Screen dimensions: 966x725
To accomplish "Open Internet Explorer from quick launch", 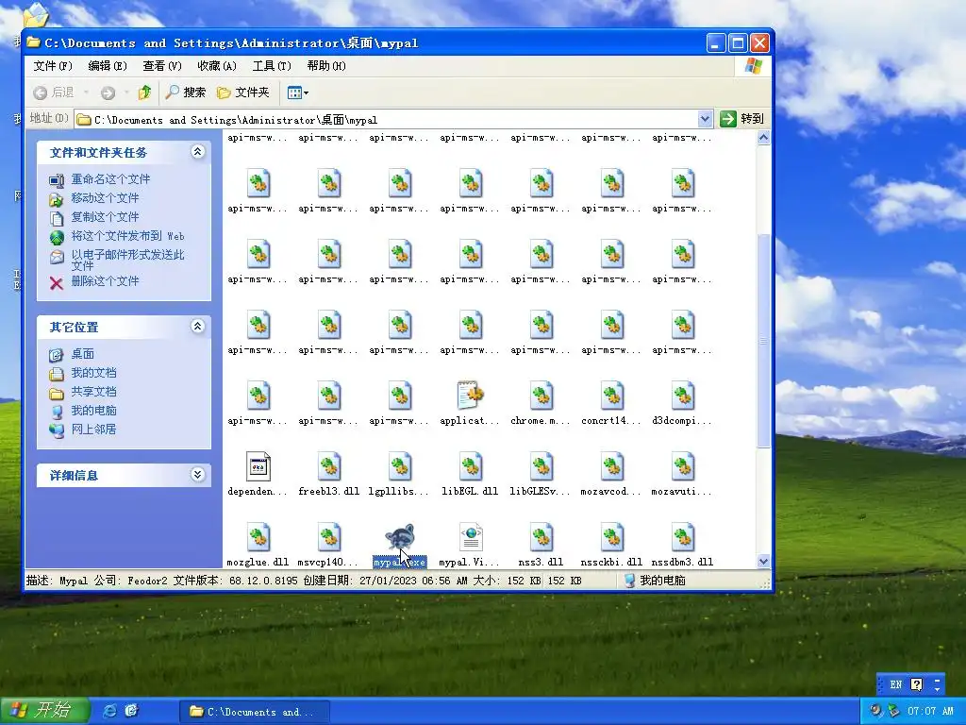I will [x=109, y=711].
